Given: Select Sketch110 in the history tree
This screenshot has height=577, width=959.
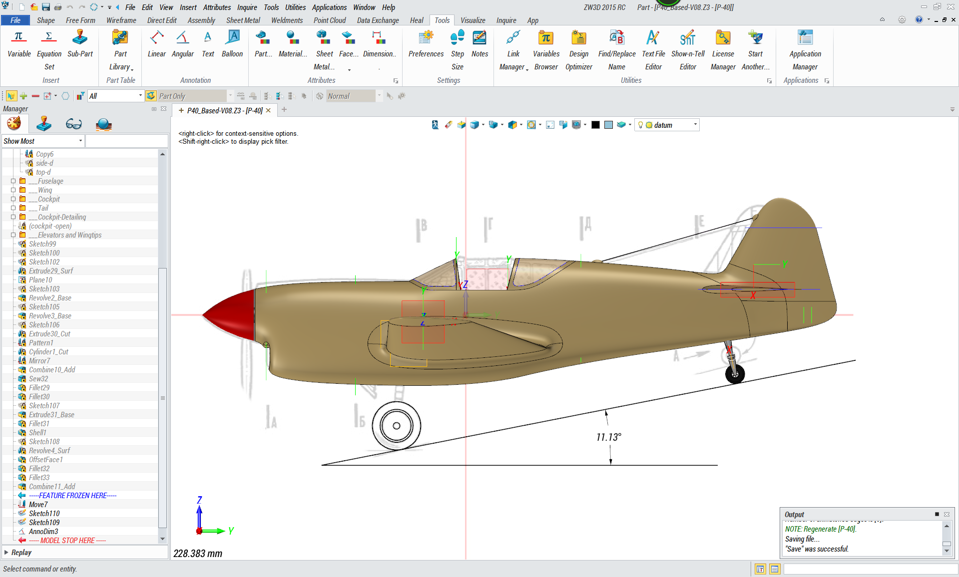Looking at the screenshot, I should coord(44,514).
